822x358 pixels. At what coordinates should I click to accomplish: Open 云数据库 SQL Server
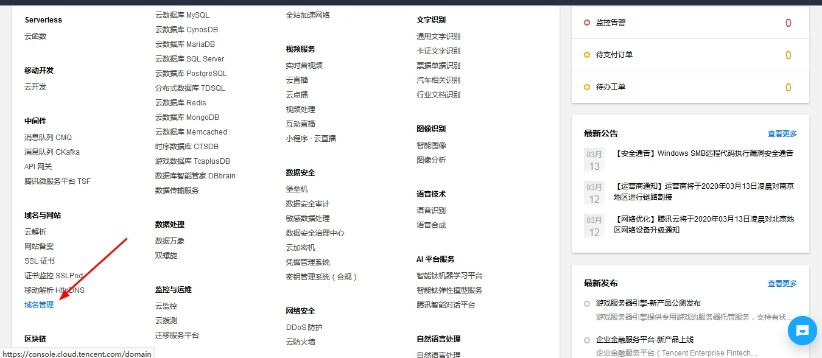pos(189,59)
